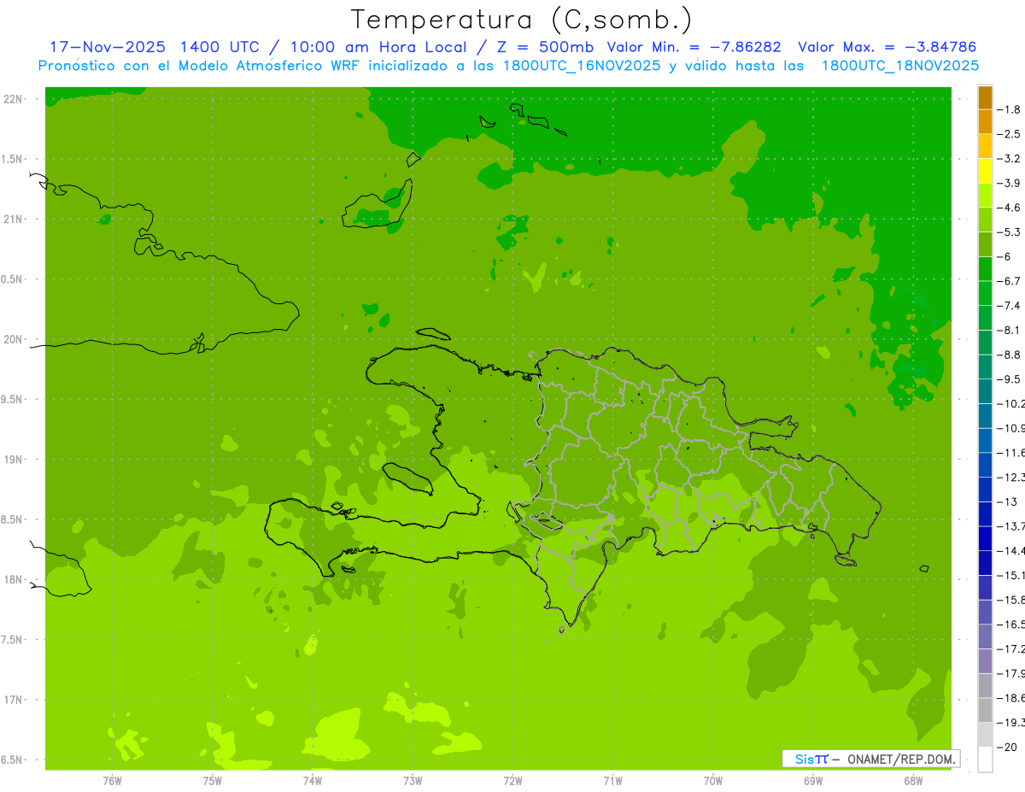Pick the blue swatch between -13 and -13.7
Image resolution: width=1025 pixels, height=792 pixels.
coord(985,514)
